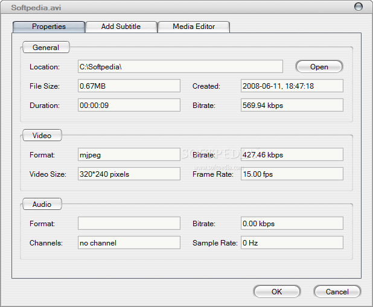Click the Audio group header label

click(42, 204)
